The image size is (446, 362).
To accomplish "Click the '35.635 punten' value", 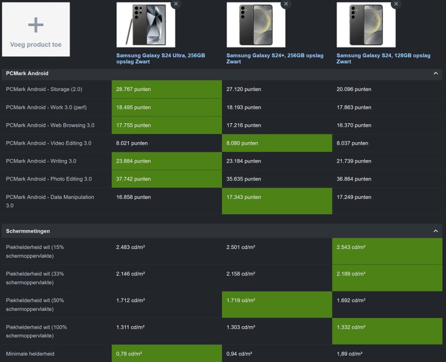I will (244, 179).
